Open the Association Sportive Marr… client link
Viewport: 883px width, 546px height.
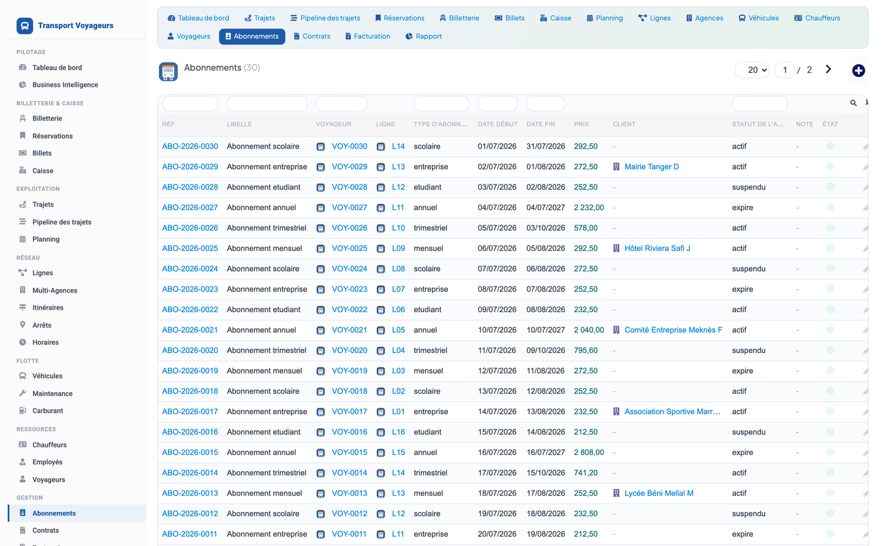point(672,412)
